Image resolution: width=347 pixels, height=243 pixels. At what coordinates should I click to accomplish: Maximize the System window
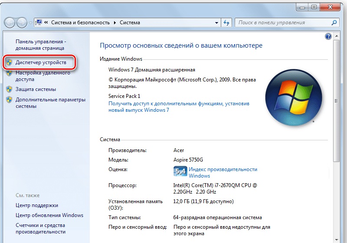314,7
